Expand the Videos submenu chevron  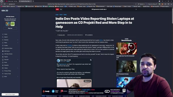18,68
